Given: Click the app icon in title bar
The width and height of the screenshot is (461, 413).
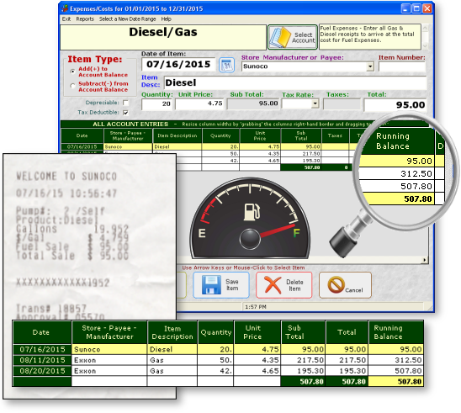Looking at the screenshot, I should [65, 8].
